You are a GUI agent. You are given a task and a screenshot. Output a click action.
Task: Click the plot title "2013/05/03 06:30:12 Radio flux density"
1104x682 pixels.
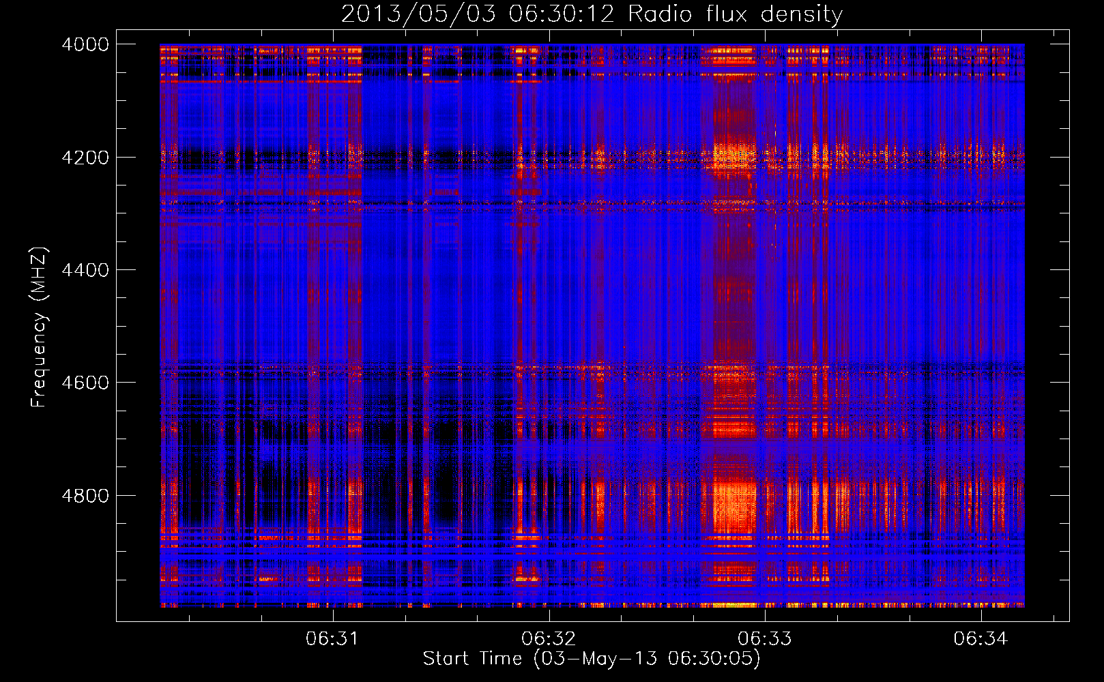point(592,14)
